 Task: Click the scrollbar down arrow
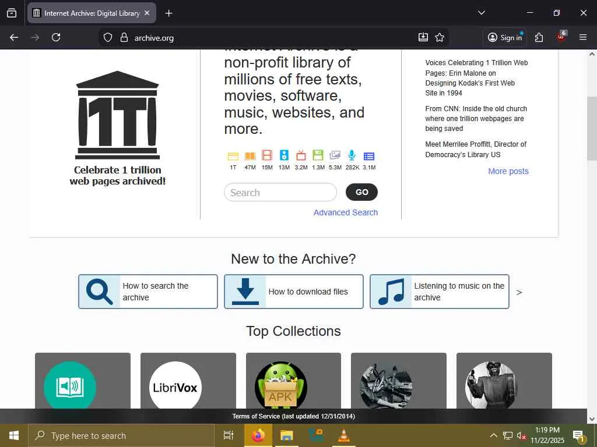click(x=592, y=419)
